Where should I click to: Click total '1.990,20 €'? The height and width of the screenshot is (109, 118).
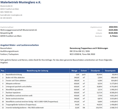(x=114, y=90)
